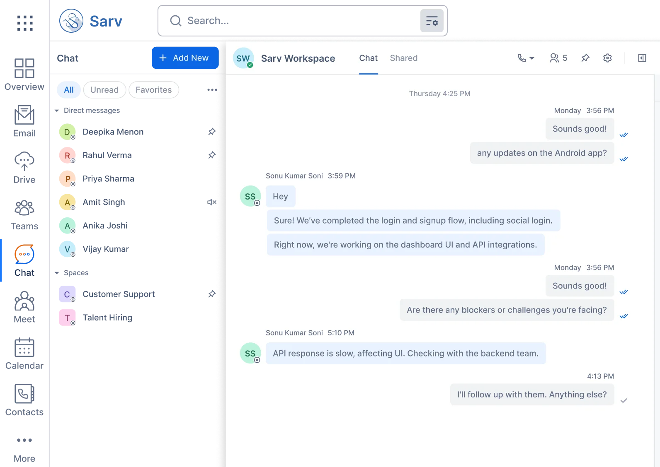Viewport: 660px width, 467px height.
Task: Open conversation settings gear
Action: coord(607,58)
